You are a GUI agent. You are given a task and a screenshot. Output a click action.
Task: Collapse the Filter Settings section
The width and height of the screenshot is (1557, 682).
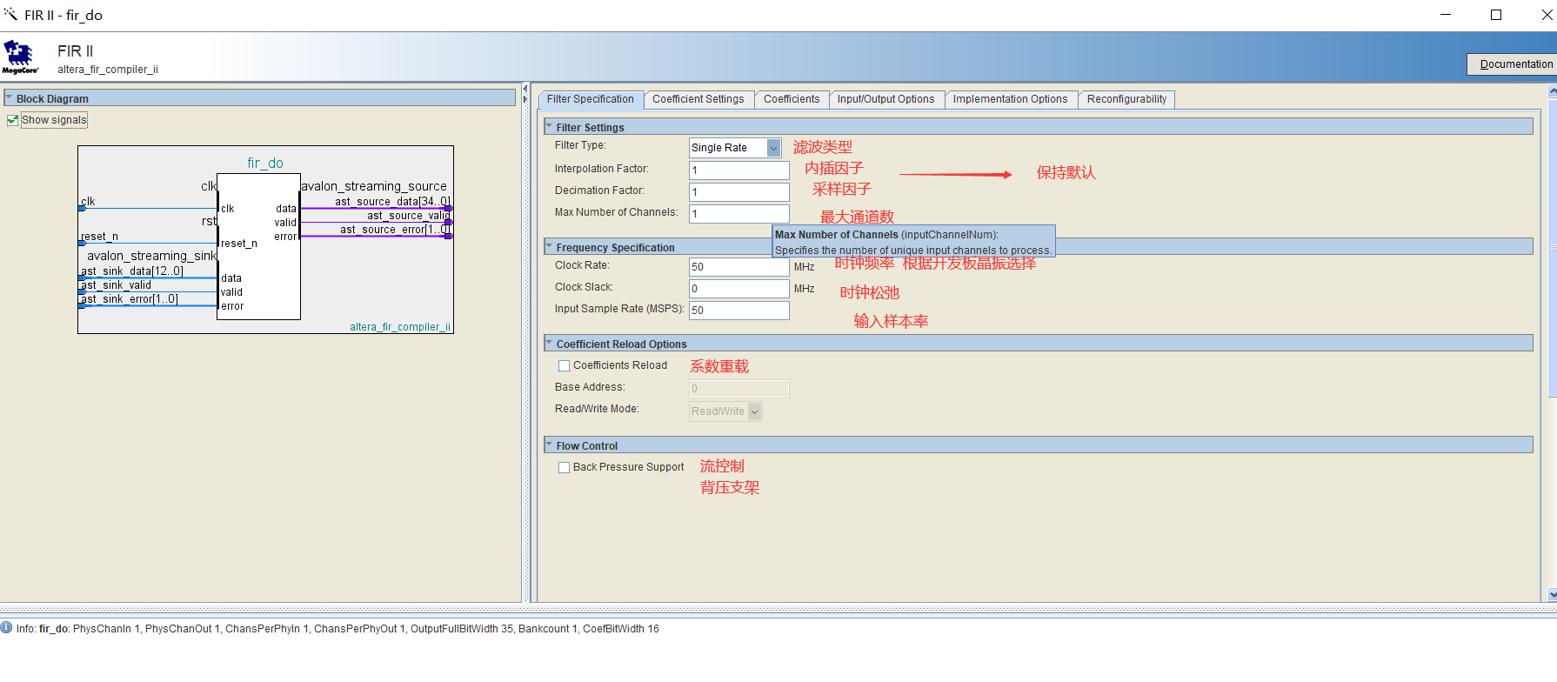(x=549, y=127)
